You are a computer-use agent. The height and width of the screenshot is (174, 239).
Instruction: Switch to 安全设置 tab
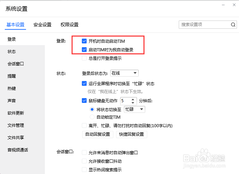coord(42,25)
